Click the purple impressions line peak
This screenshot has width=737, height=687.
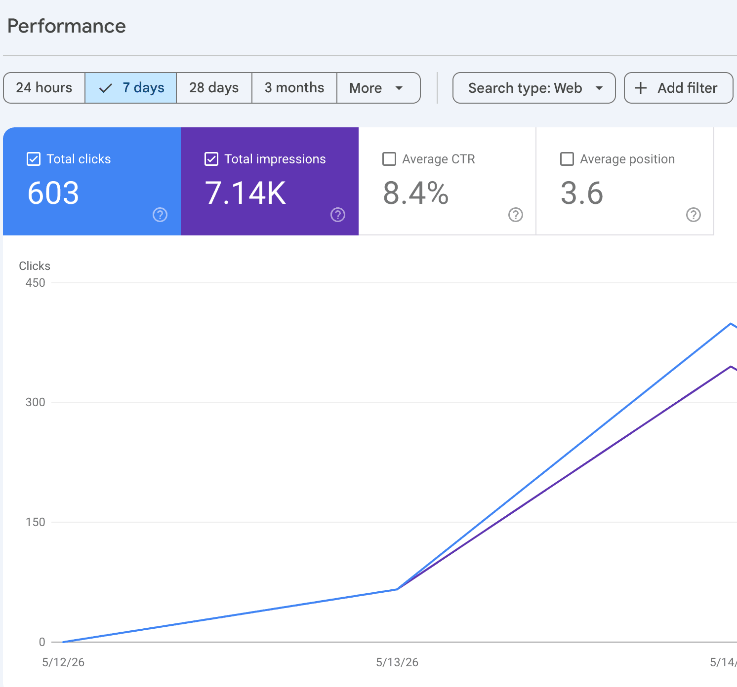(731, 366)
